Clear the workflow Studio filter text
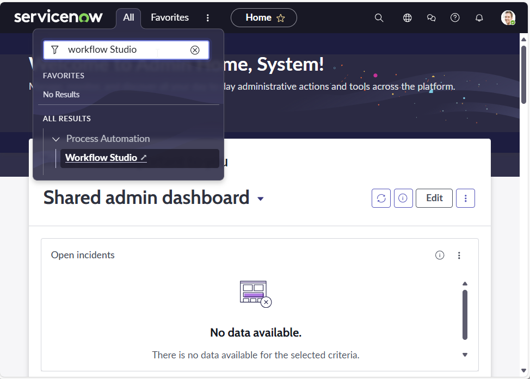The width and height of the screenshot is (530, 379). [195, 50]
